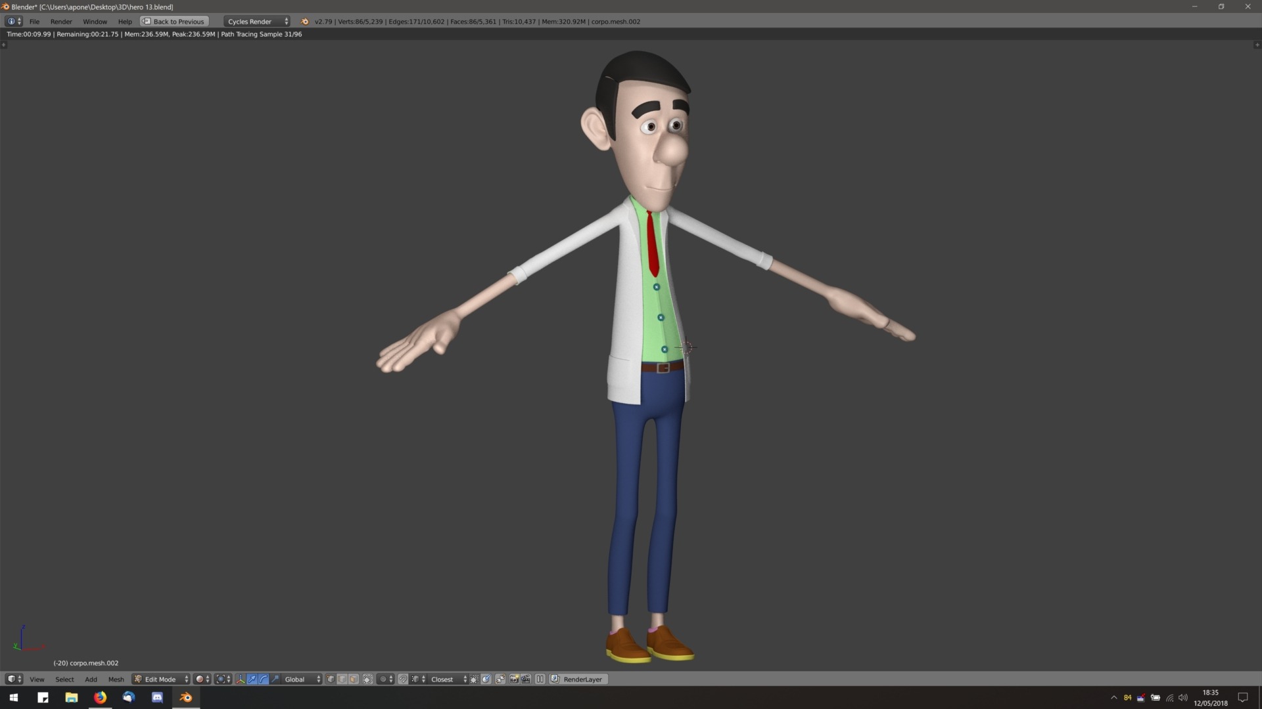Select the scale manipulator icon
This screenshot has height=709, width=1262.
click(275, 679)
